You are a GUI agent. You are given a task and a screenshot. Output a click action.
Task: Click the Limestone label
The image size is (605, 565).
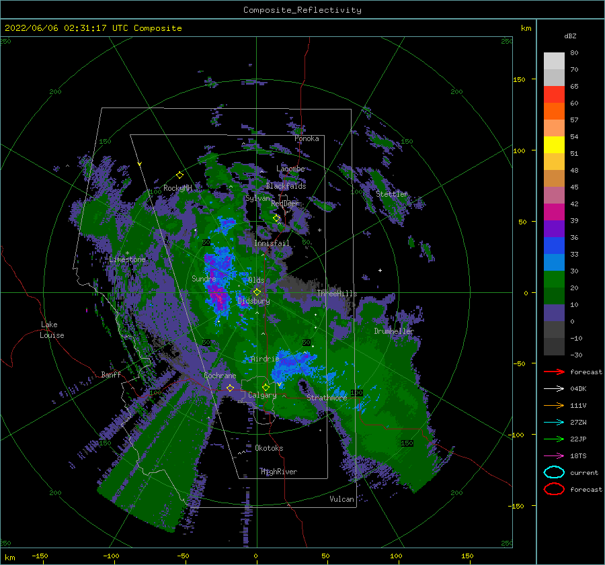click(x=127, y=259)
